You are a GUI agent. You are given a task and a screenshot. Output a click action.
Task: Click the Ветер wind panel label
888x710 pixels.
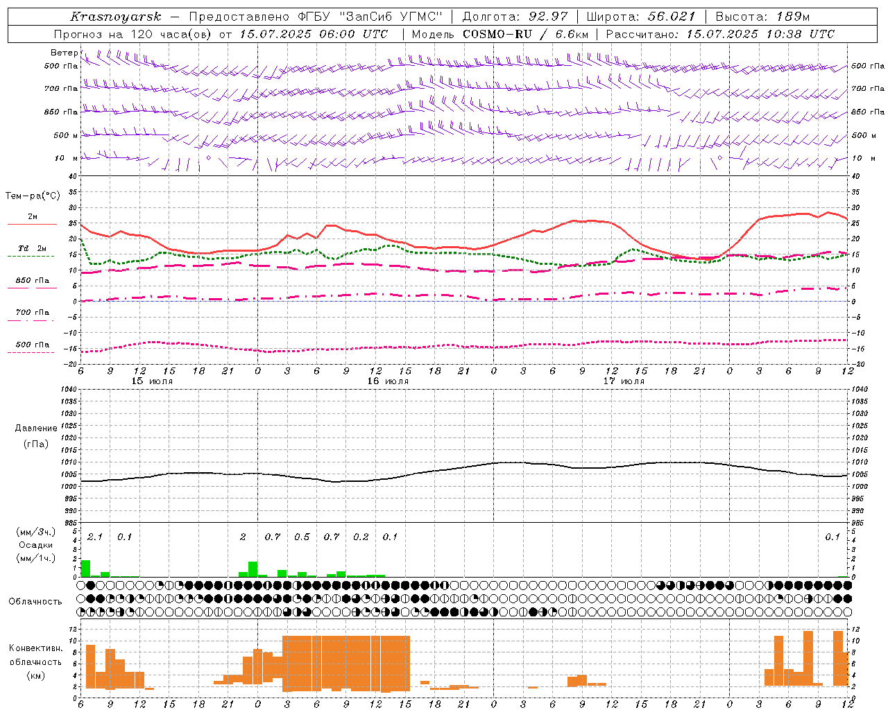coord(65,53)
